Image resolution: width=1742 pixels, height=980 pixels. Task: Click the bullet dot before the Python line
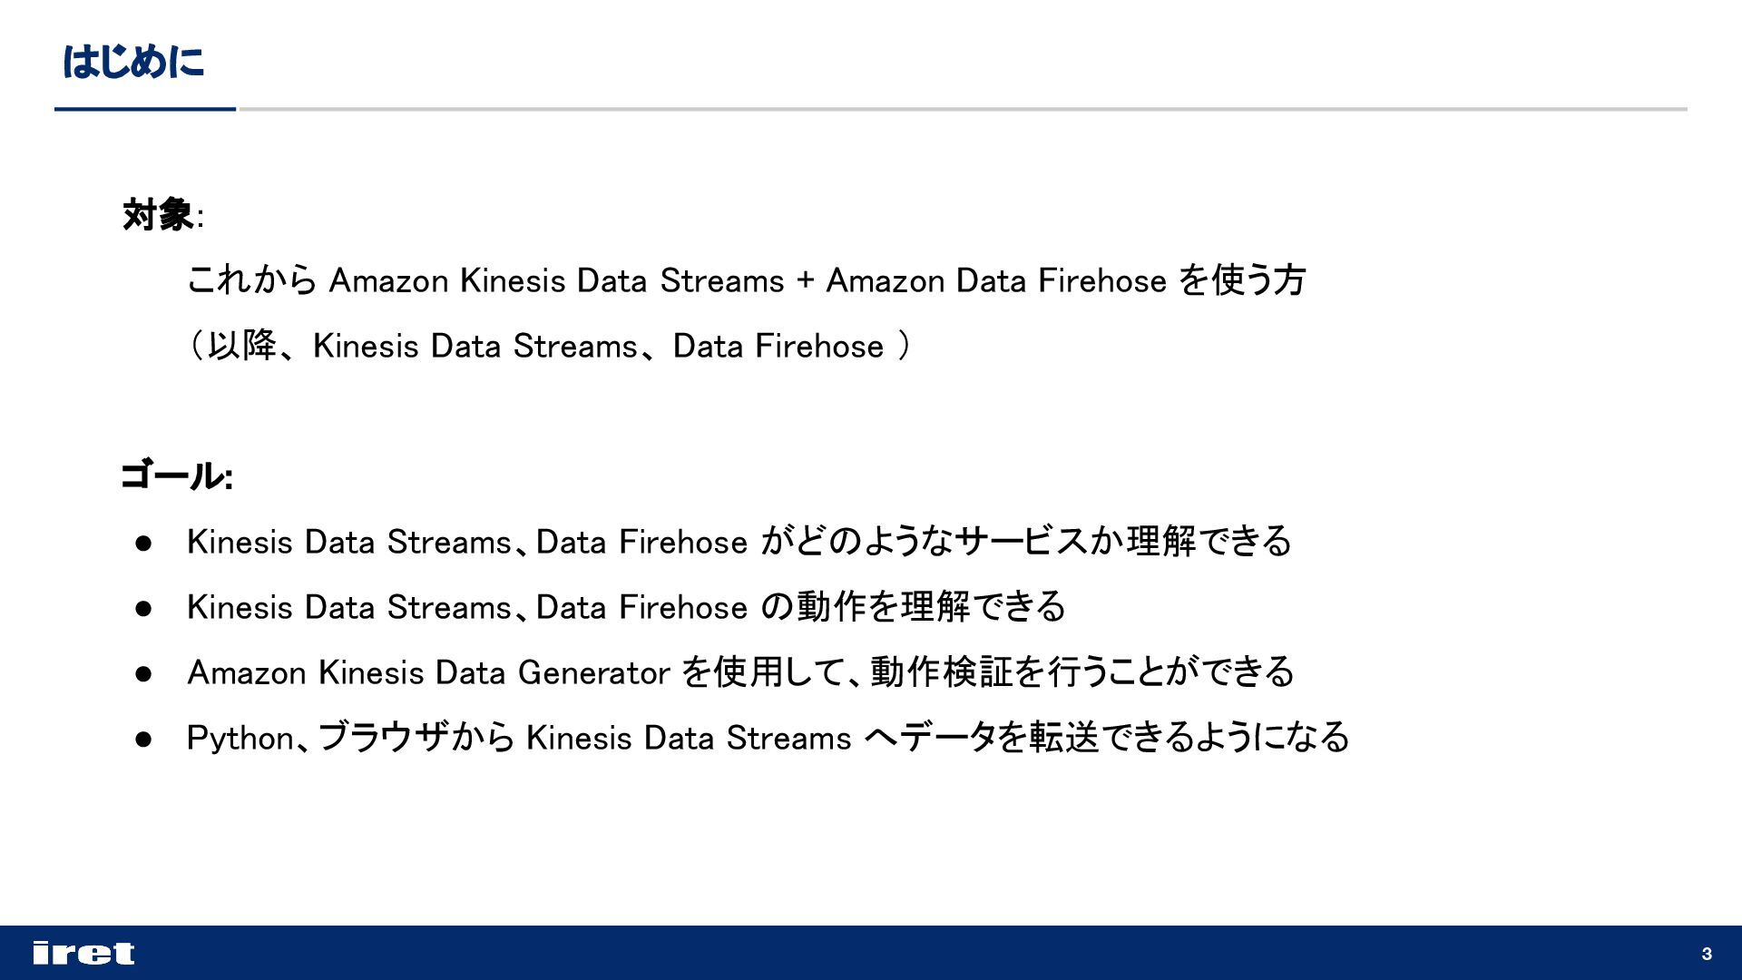point(143,739)
